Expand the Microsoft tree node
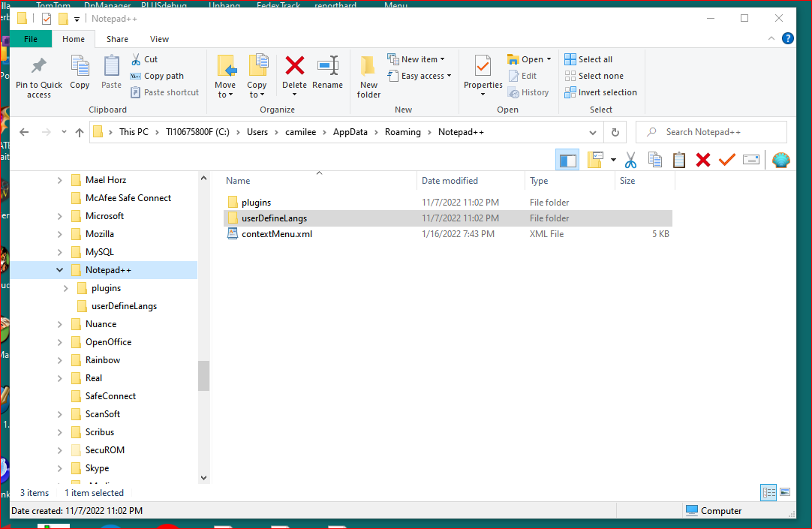 [x=59, y=216]
